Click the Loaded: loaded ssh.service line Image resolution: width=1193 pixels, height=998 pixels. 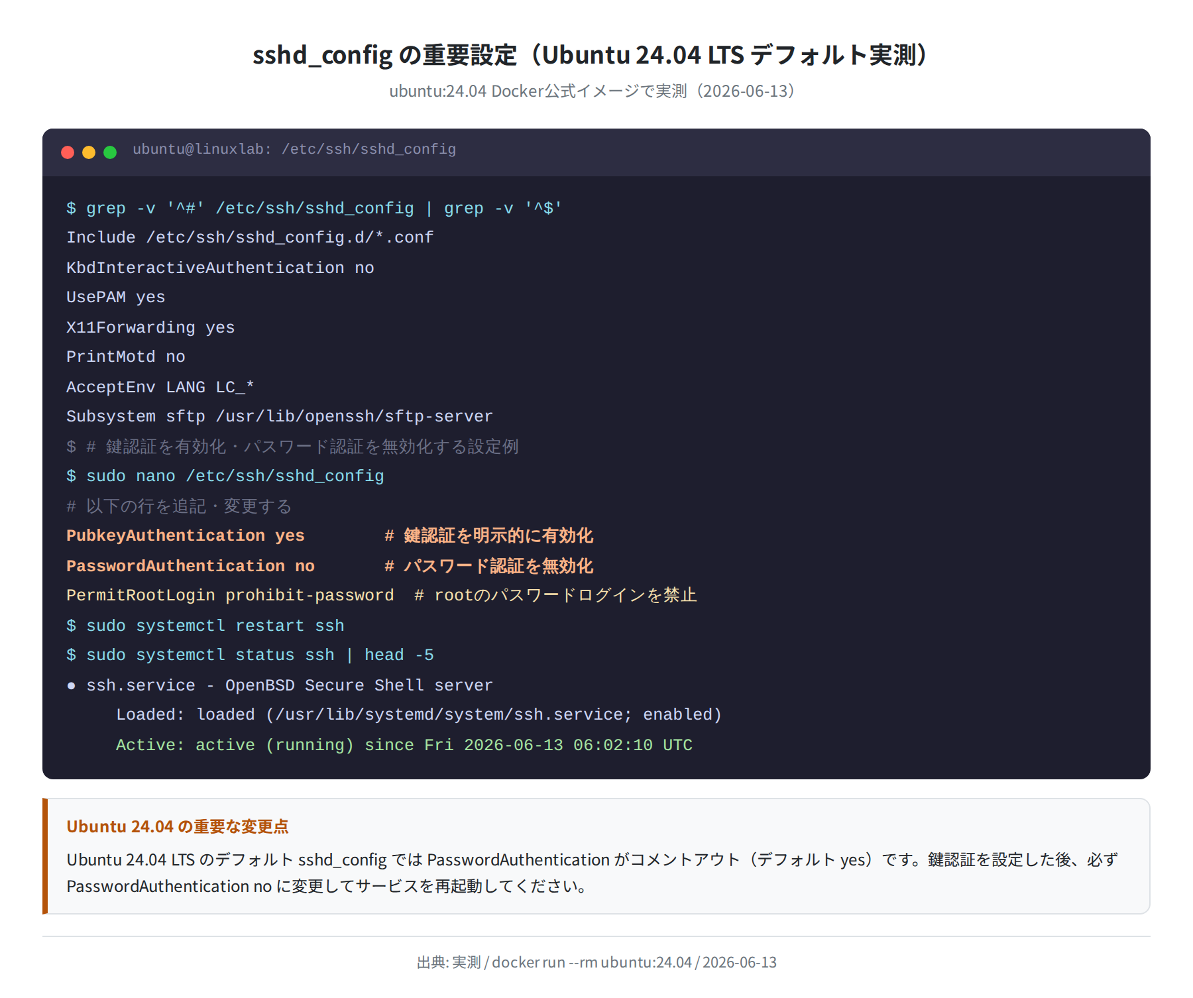pyautogui.click(x=419, y=714)
